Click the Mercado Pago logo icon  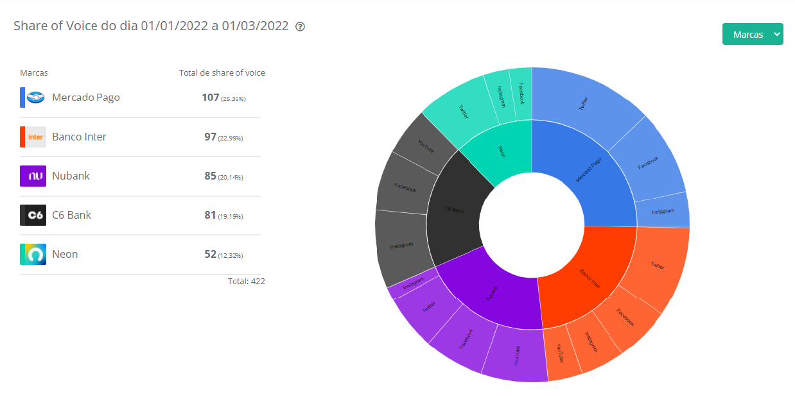click(x=36, y=97)
